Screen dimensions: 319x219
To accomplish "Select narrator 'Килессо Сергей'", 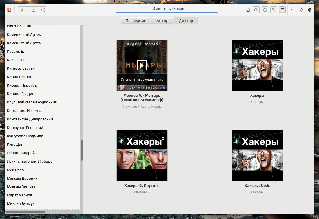I will [x=42, y=68].
